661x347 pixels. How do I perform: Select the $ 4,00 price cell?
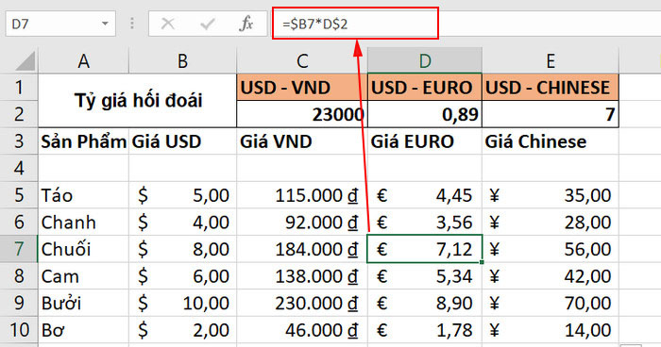click(182, 222)
